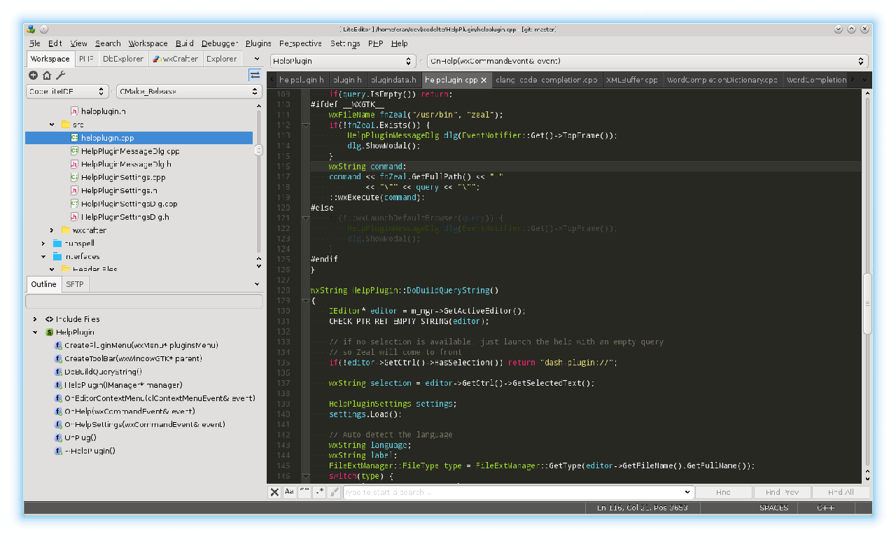Click the editor vertical scrollbar thumb
Viewport: 896px width, 539px height.
(867, 303)
